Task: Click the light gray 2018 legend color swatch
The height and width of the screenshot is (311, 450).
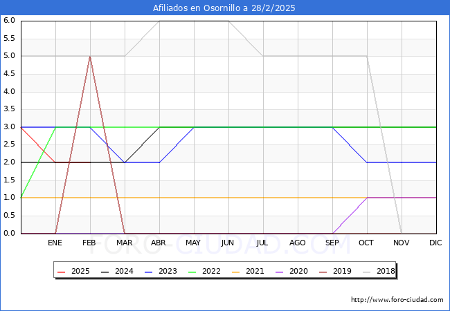Action: pyautogui.click(x=366, y=272)
